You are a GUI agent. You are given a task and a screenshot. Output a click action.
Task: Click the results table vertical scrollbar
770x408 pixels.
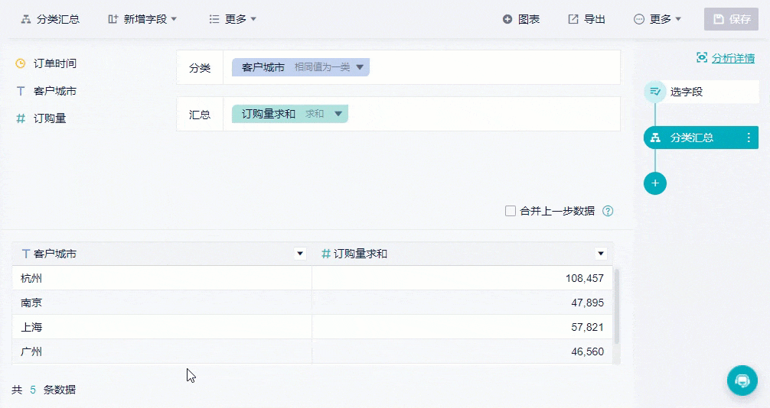click(x=617, y=306)
